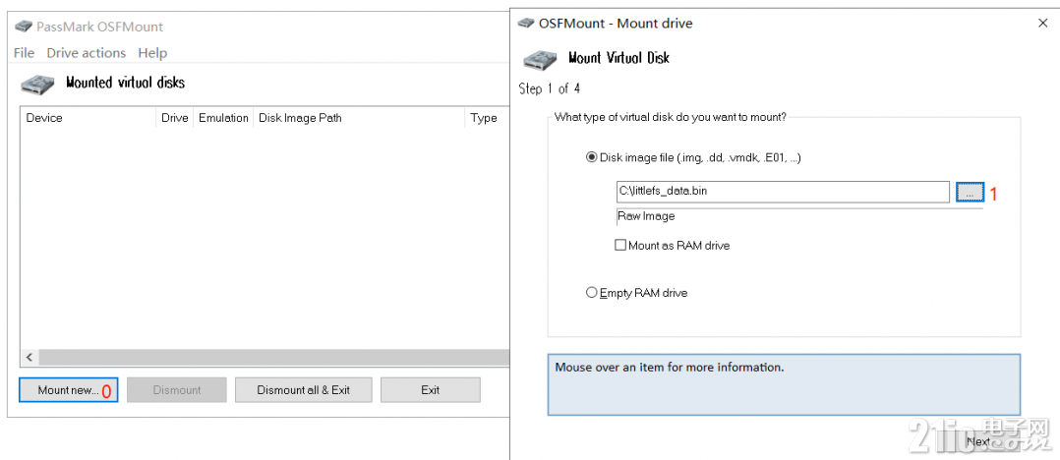This screenshot has width=1060, height=460.
Task: Click the drive icon beside Mount Virtual Disk
Action: 540,59
